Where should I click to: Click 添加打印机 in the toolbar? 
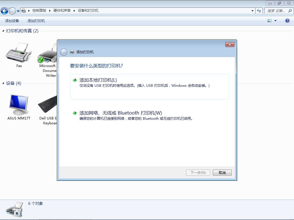(x=36, y=21)
